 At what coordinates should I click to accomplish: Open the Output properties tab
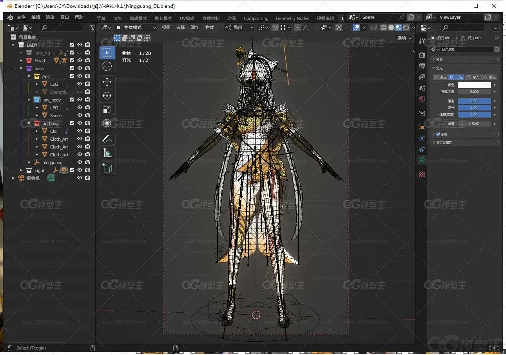[422, 66]
